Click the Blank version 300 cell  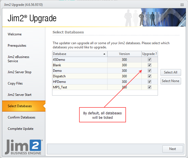click(x=124, y=65)
